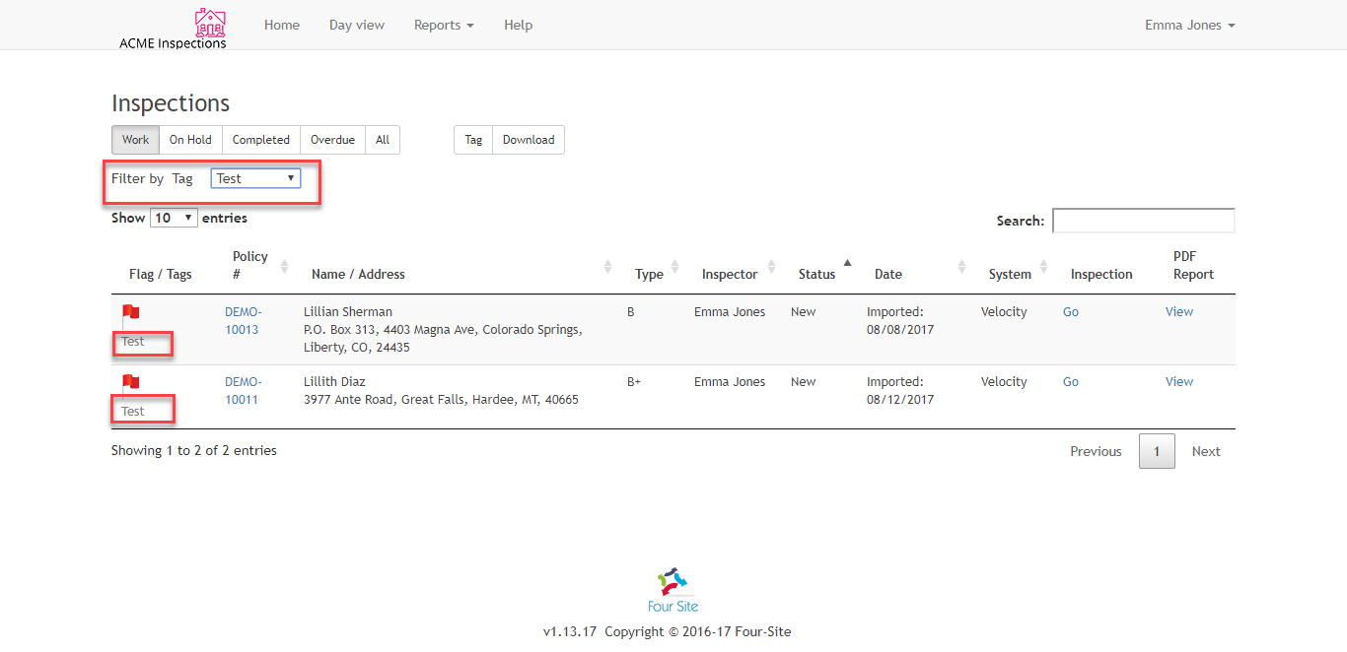
Task: View PDF report for Lillith Diaz
Action: click(x=1178, y=382)
